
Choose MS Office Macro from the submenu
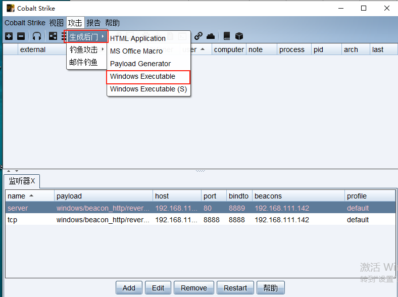coord(148,51)
